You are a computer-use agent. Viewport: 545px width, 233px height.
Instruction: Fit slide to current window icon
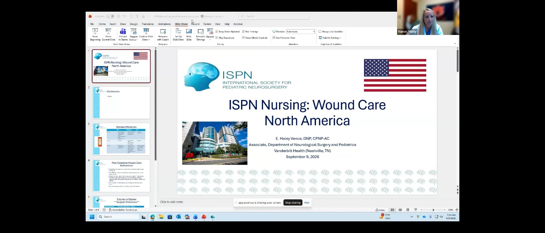tap(457, 210)
